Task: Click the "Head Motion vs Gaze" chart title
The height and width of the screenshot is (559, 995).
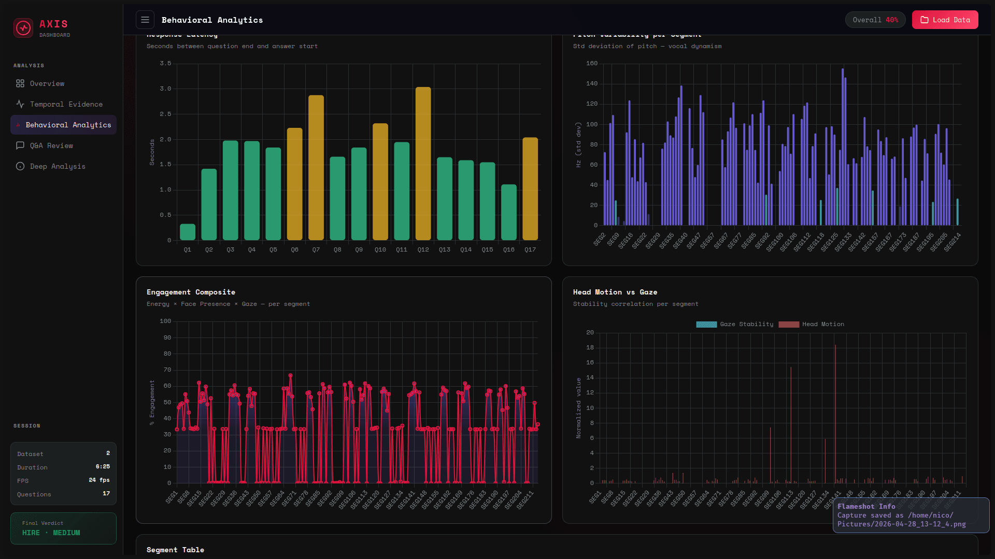Action: [615, 292]
